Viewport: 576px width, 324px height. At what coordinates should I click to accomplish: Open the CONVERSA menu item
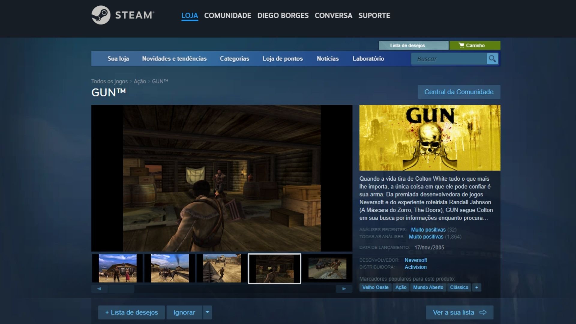(x=333, y=16)
